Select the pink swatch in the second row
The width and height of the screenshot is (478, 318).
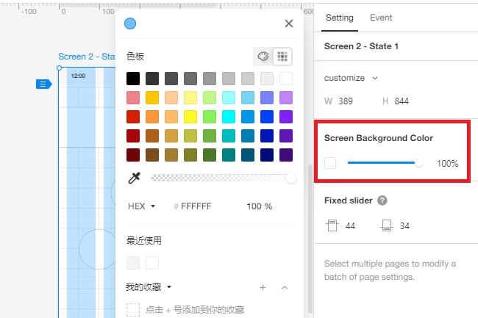[x=133, y=98]
